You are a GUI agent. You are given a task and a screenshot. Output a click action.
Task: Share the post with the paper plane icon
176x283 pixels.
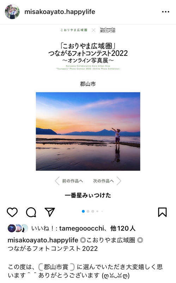click(x=50, y=212)
